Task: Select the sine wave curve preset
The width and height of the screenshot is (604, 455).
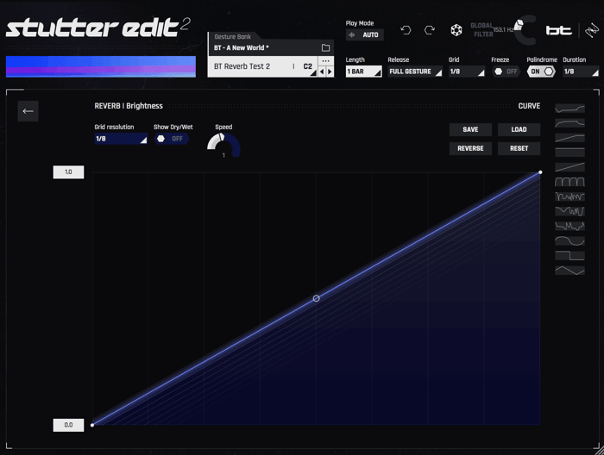Action: tap(569, 240)
